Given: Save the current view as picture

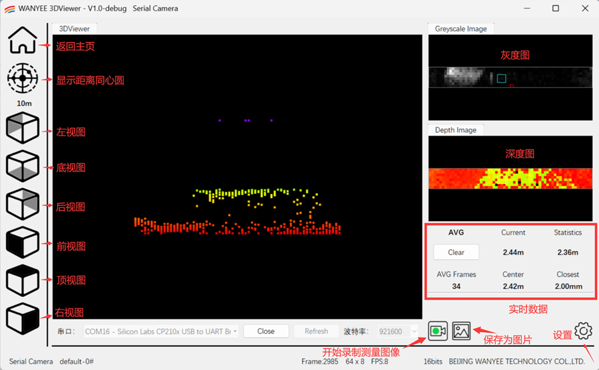Looking at the screenshot, I should (461, 330).
